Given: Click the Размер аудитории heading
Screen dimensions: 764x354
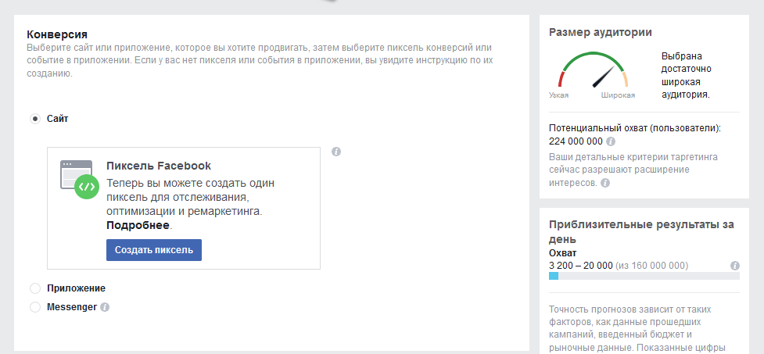Looking at the screenshot, I should pyautogui.click(x=601, y=32).
